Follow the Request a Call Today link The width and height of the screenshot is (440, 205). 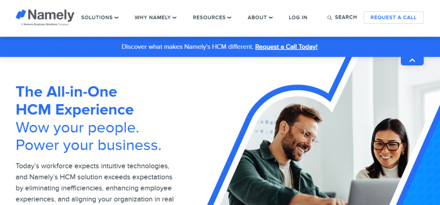(286, 47)
